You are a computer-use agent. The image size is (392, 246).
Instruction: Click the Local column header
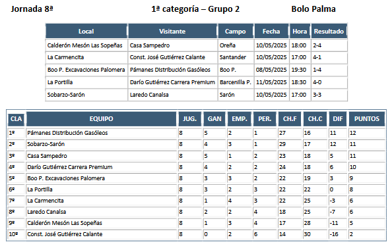86,31
